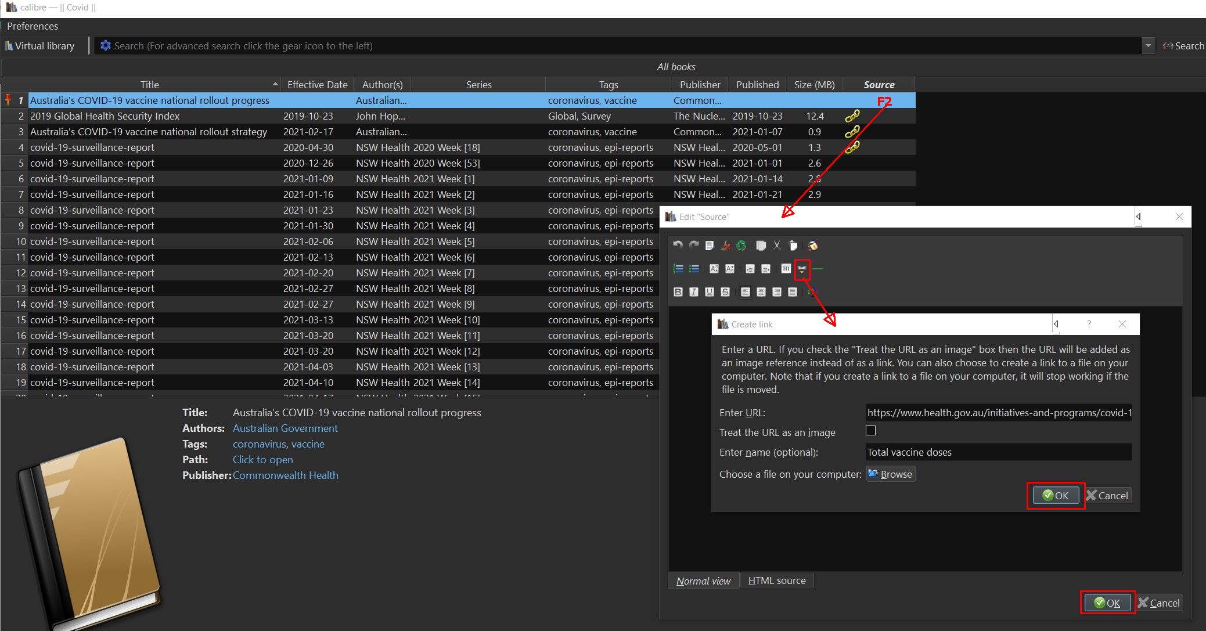Toggle Bold formatting in editor toolbar
This screenshot has width=1206, height=631.
(x=678, y=292)
